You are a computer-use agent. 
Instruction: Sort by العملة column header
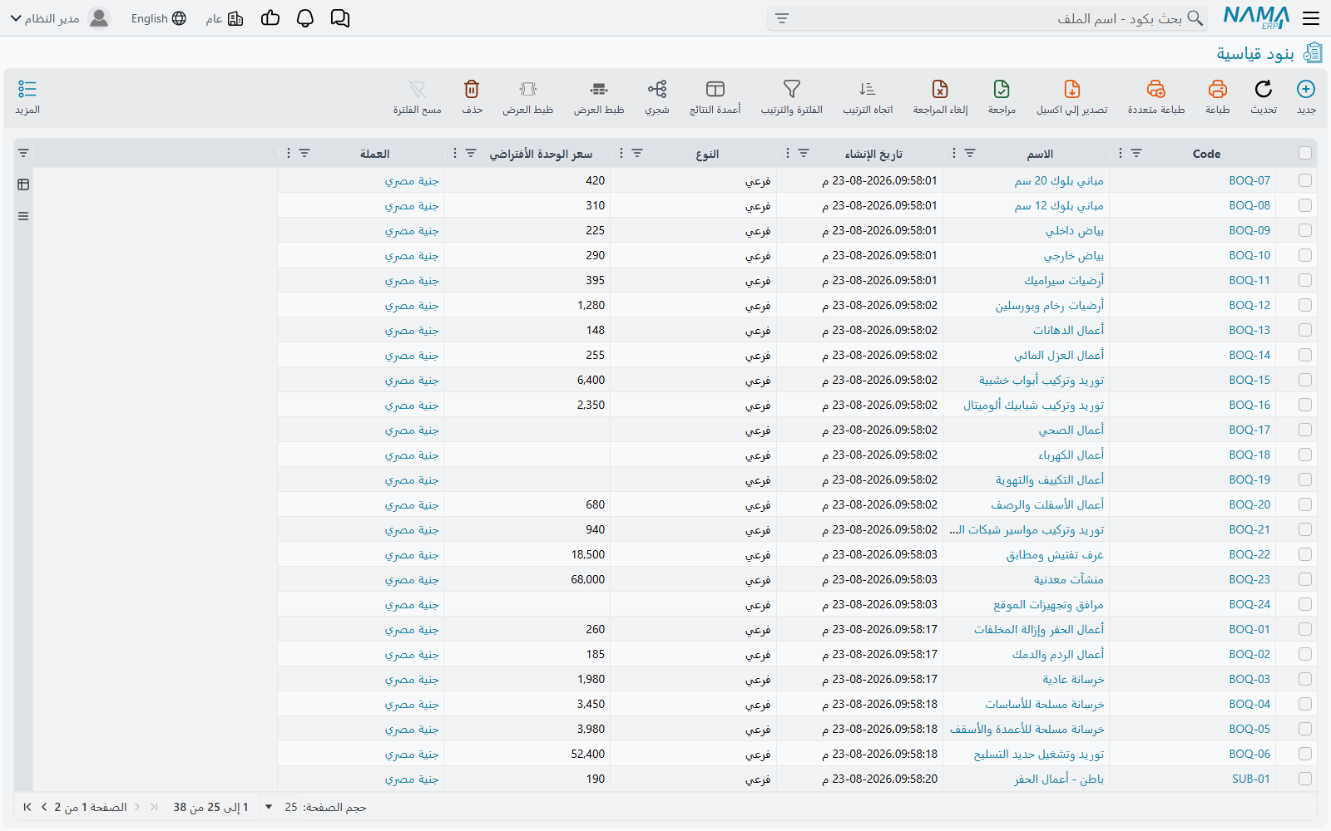click(x=374, y=154)
